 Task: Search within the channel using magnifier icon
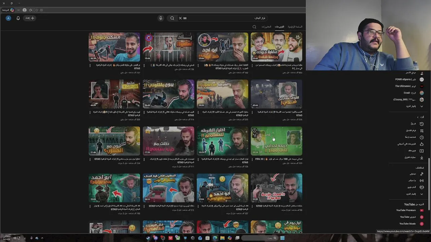click(254, 27)
